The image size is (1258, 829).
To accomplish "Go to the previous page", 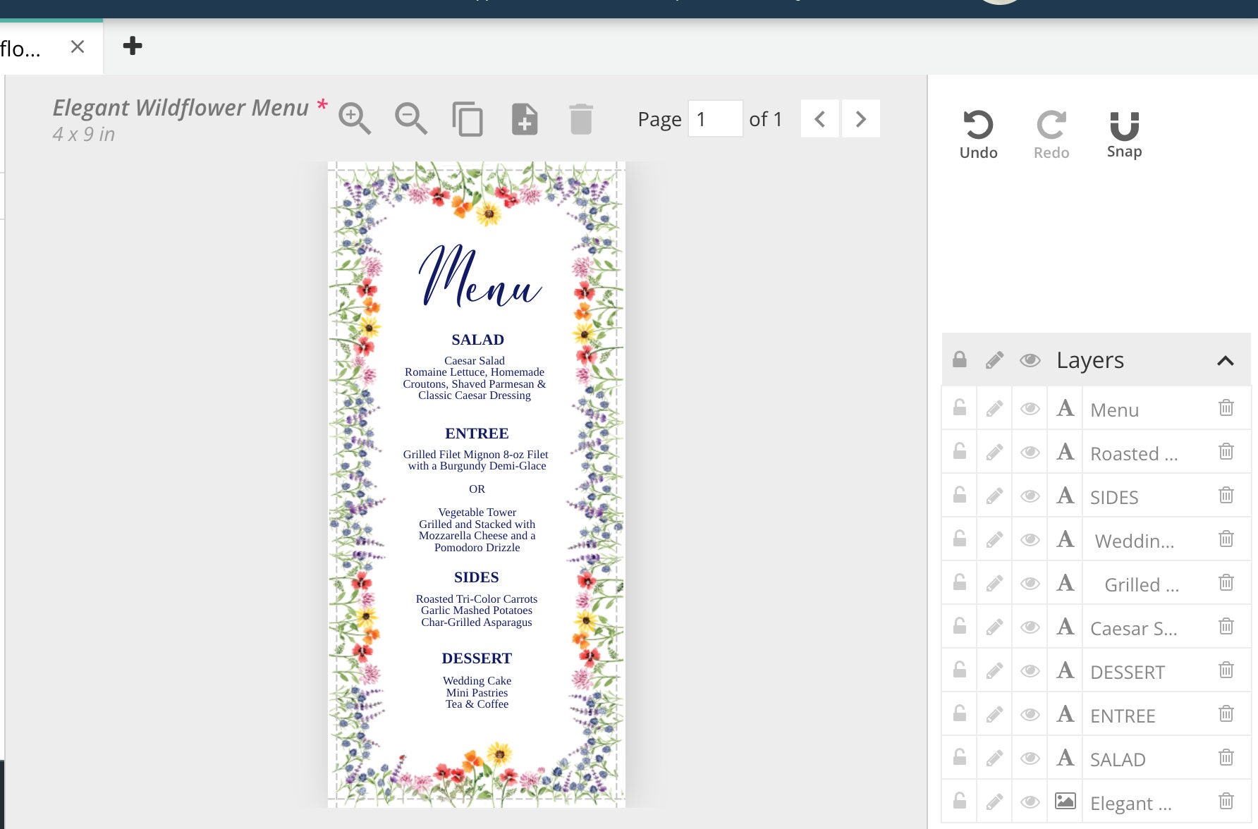I will [x=819, y=118].
